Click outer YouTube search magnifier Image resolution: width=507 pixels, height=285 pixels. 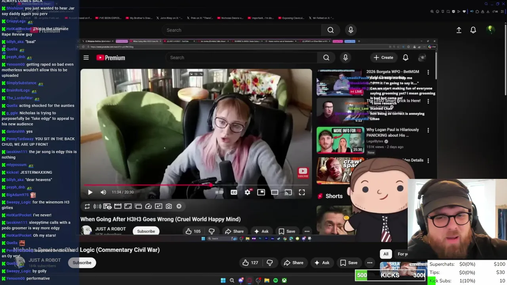coord(330,30)
